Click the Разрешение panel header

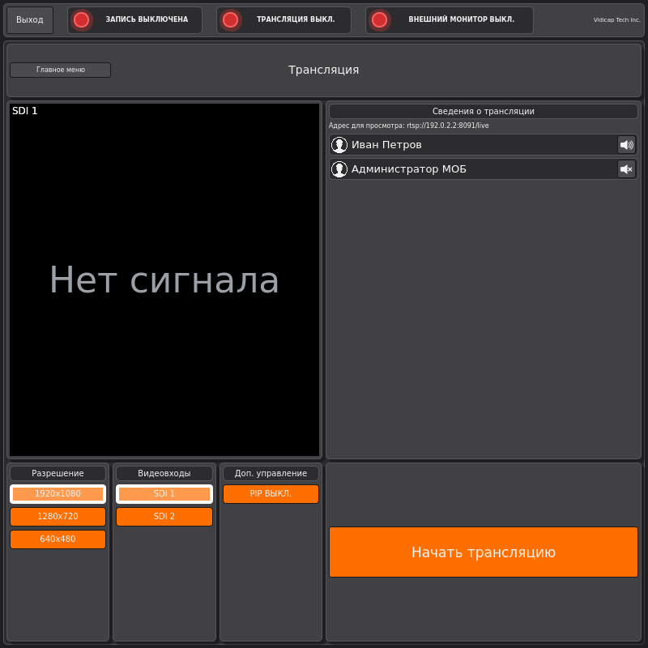[x=58, y=473]
